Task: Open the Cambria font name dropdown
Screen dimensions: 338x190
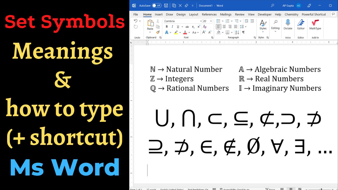Action: (201, 21)
